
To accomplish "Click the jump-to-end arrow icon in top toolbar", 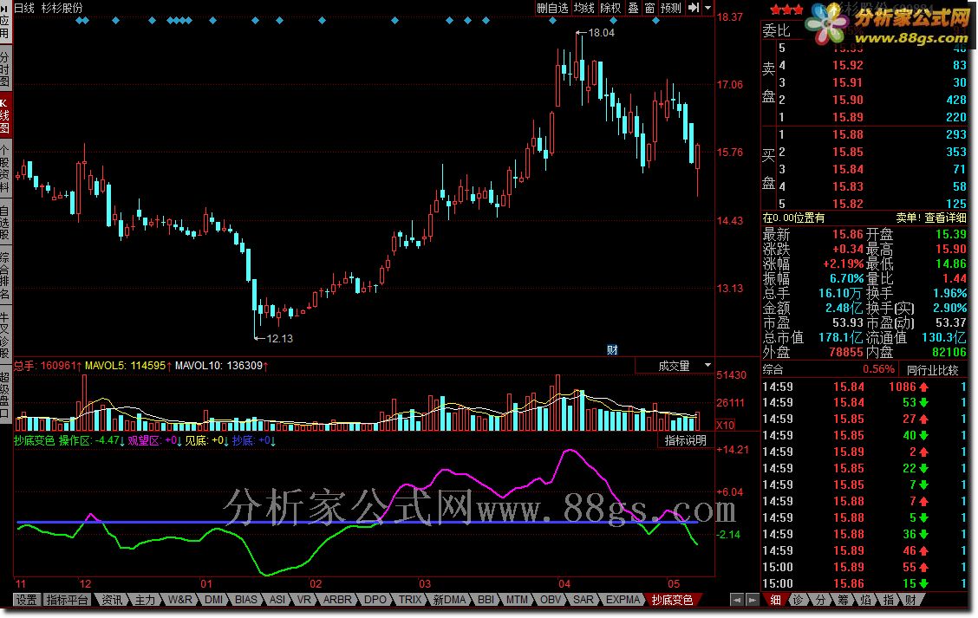I will pos(694,8).
